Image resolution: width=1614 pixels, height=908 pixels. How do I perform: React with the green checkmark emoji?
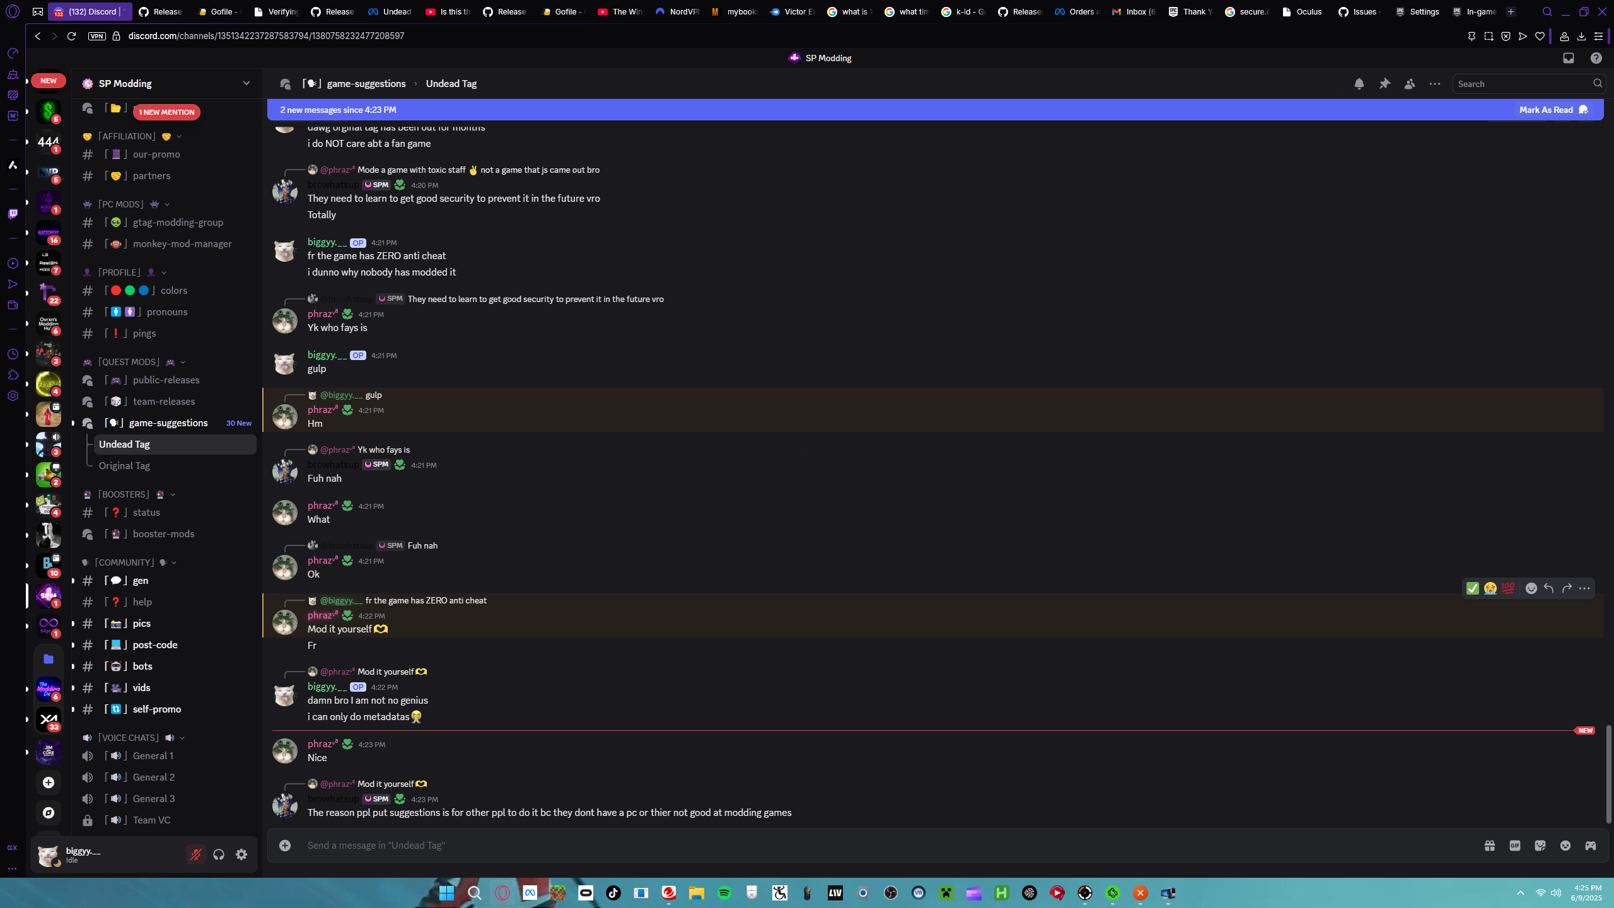[1473, 588]
